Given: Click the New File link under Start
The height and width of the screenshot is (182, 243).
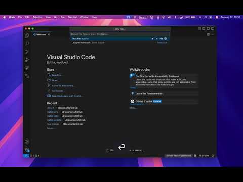Looking at the screenshot, I should pos(57,75).
